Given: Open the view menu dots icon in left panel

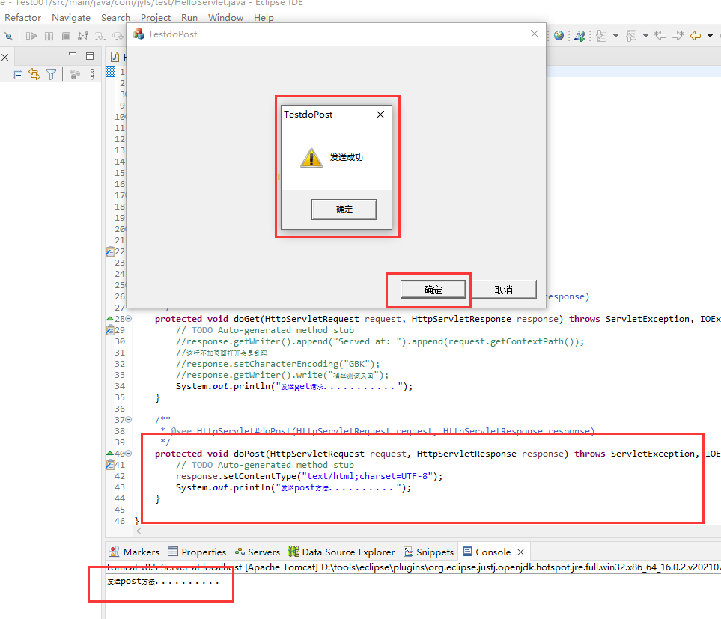Looking at the screenshot, I should (92, 75).
